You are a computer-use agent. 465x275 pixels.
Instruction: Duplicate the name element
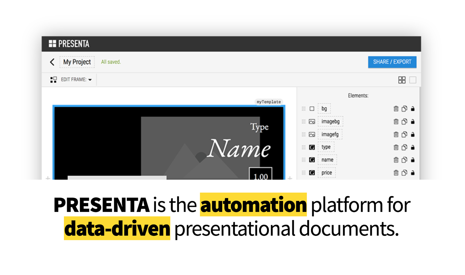[404, 160]
